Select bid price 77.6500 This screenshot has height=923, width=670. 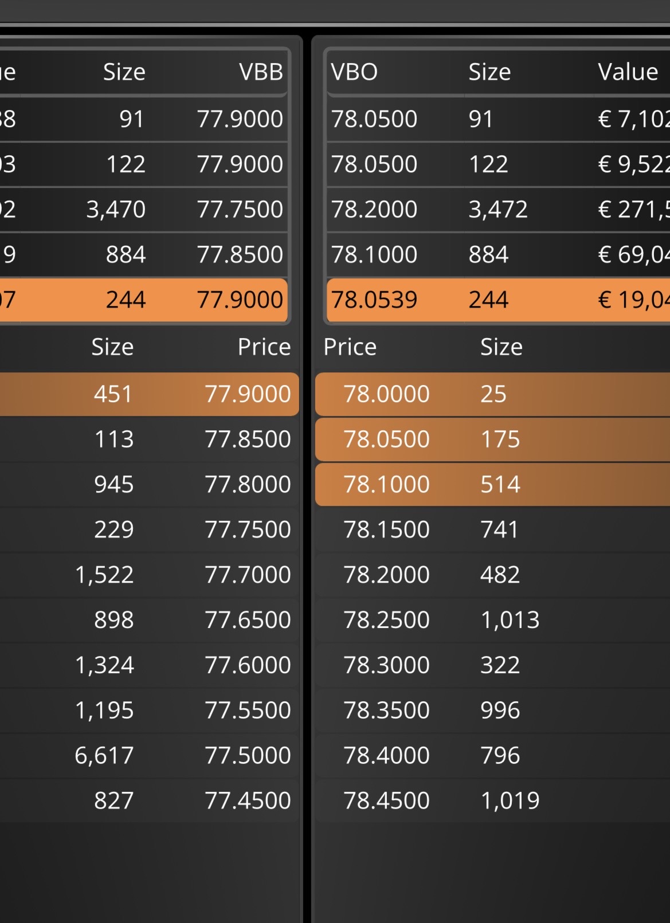tap(248, 620)
